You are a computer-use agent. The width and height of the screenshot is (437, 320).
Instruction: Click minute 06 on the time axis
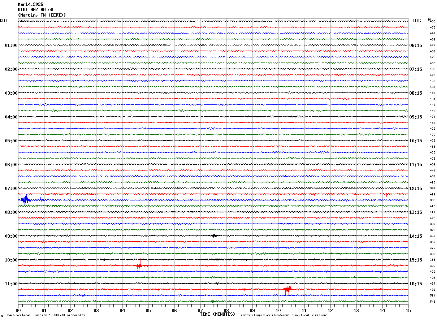174,310
